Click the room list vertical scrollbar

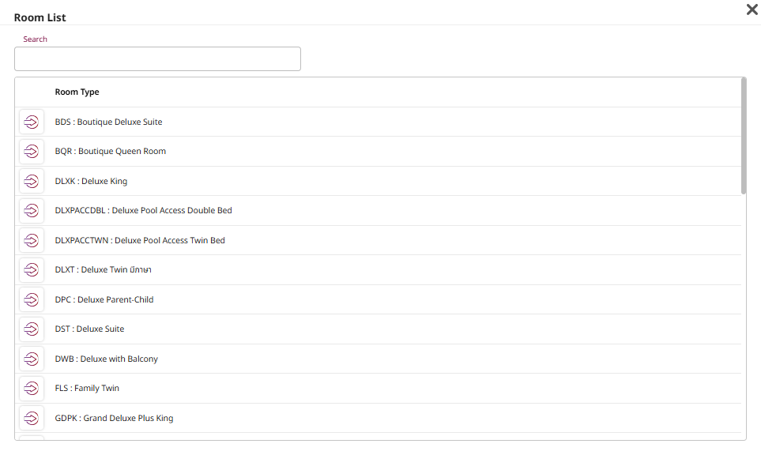pos(743,135)
